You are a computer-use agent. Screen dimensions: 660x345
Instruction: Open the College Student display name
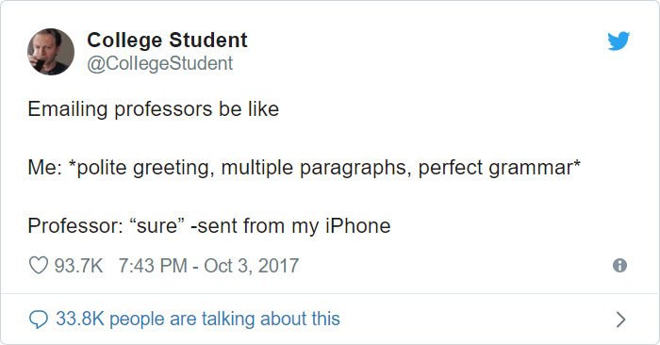(x=167, y=41)
